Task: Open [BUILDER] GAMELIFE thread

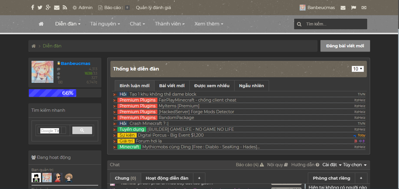Action: pyautogui.click(x=191, y=129)
